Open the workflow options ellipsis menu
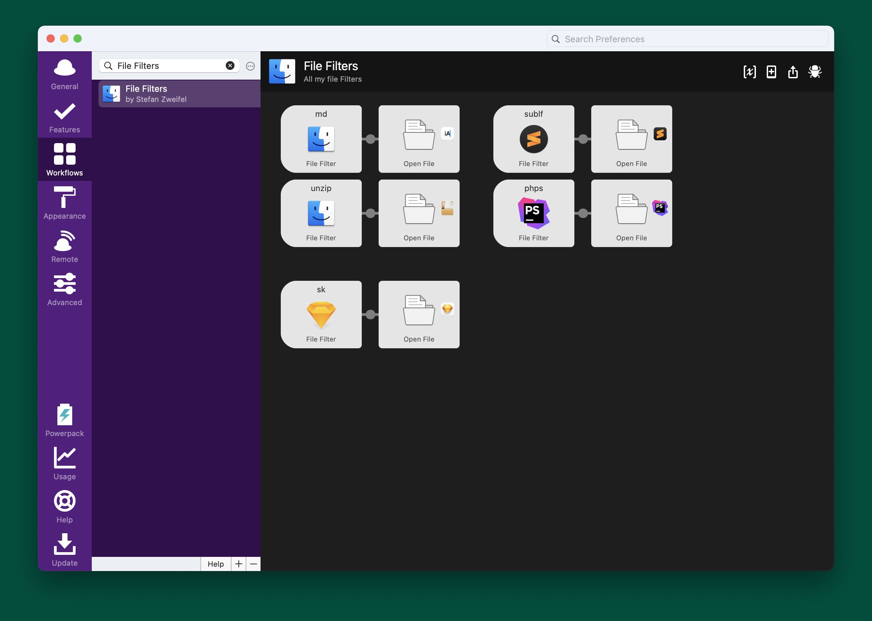The height and width of the screenshot is (621, 872). 250,66
